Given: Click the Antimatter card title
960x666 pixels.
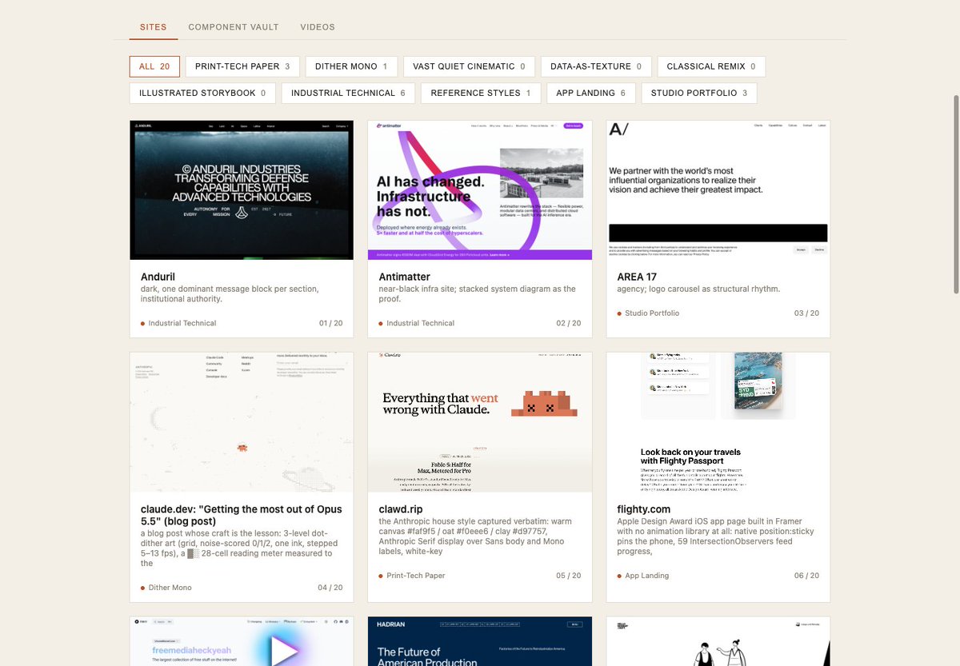Looking at the screenshot, I should click(404, 277).
